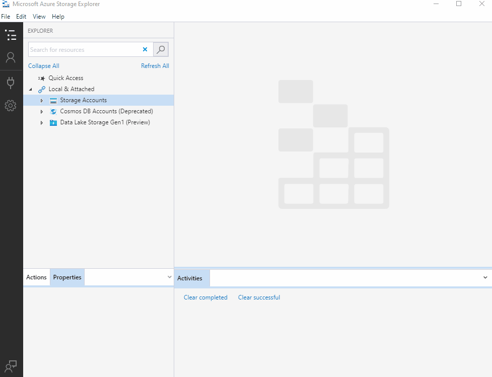Click the Azure Storage Explorer title bar icon
The width and height of the screenshot is (492, 377).
(x=6, y=4)
